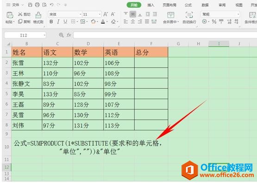257x183 pixels.
Task: Click the currency format icon
Action: tap(204, 21)
